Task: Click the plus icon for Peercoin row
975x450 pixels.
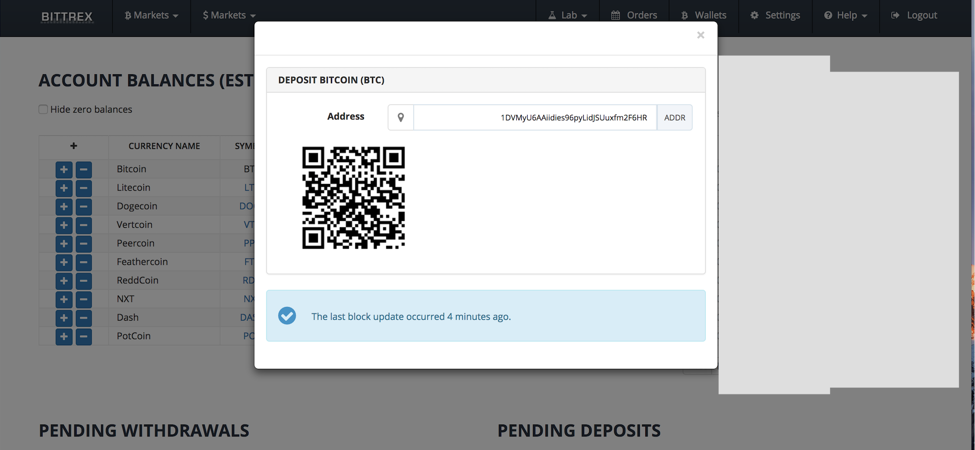Action: pos(64,244)
